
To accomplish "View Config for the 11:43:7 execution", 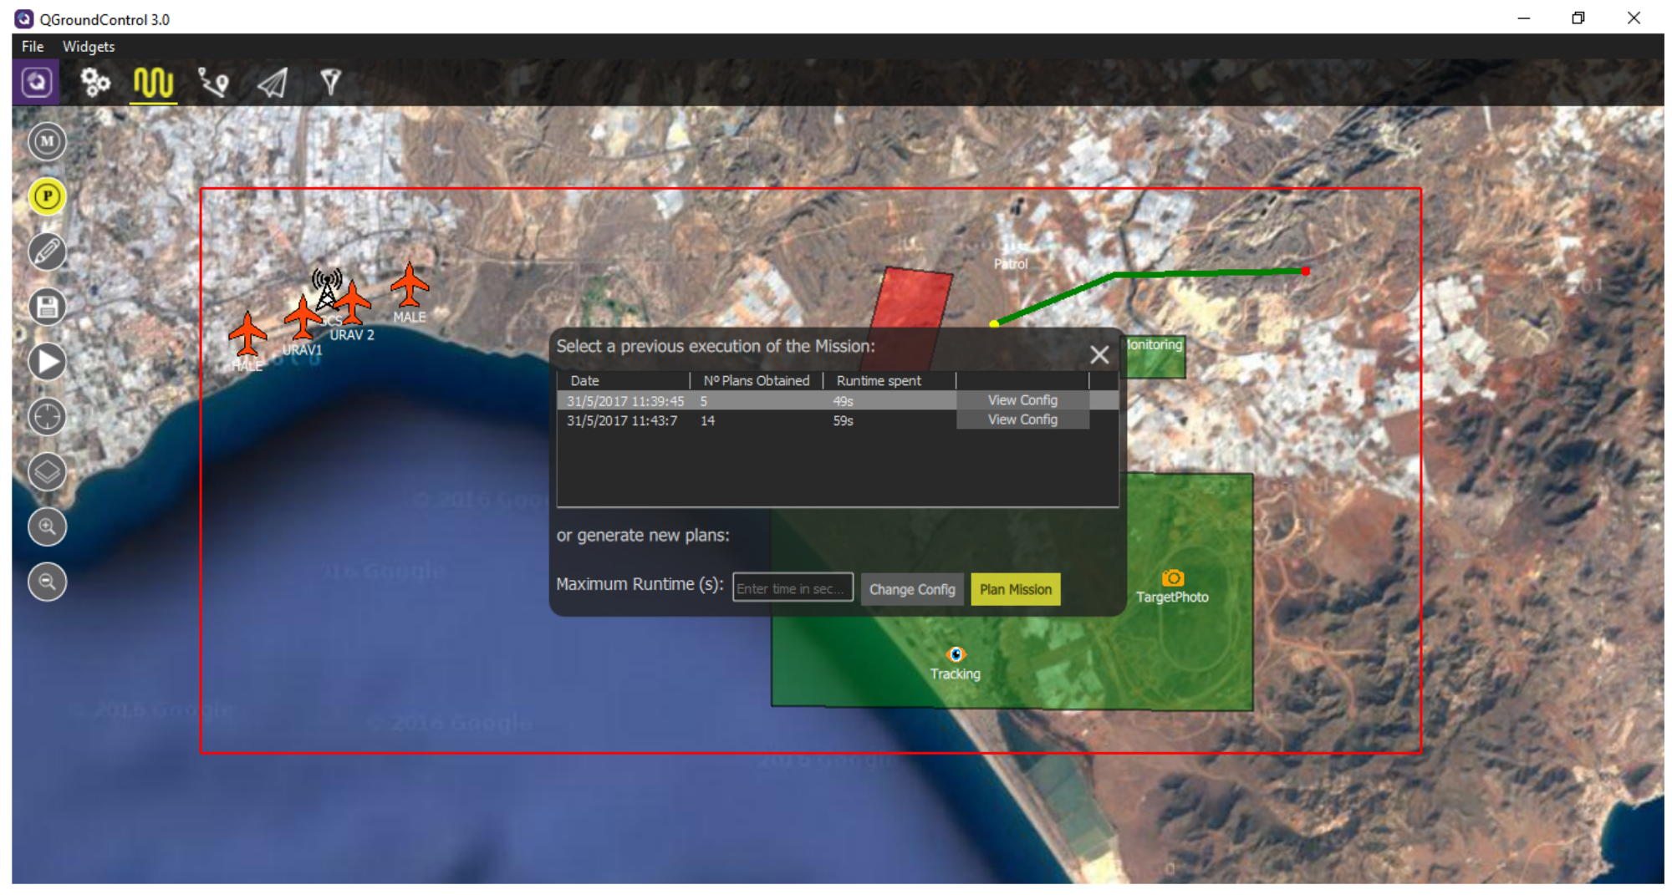I will (1022, 420).
